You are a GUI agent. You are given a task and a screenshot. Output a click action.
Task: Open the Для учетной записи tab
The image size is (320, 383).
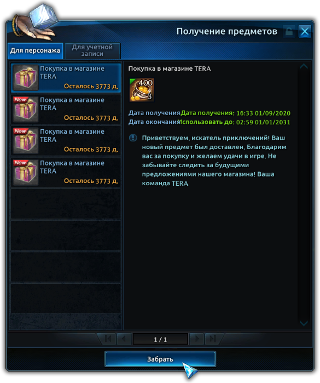92,51
